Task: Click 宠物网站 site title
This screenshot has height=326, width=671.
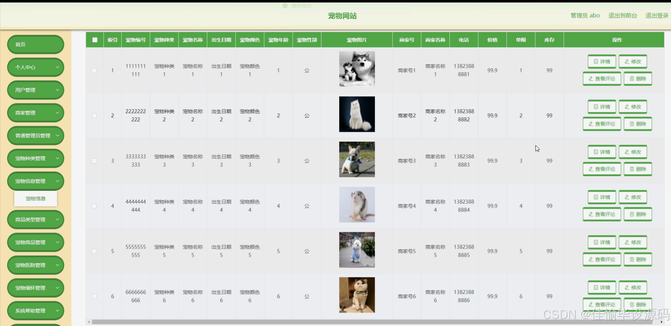Action: click(x=342, y=16)
